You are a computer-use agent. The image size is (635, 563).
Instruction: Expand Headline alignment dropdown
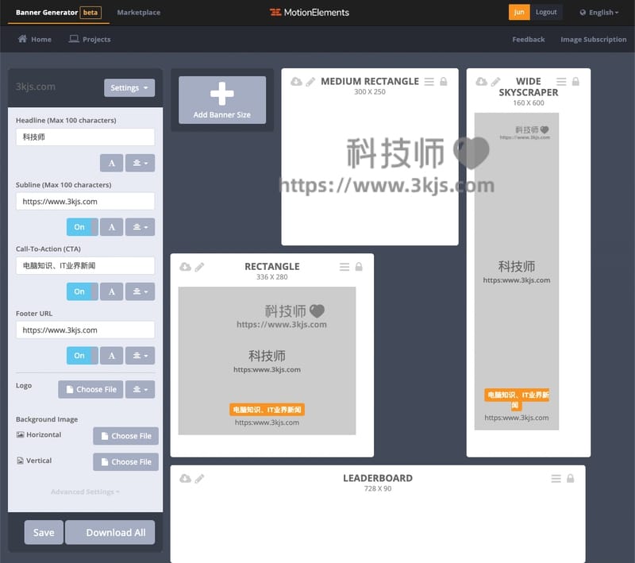tap(140, 164)
